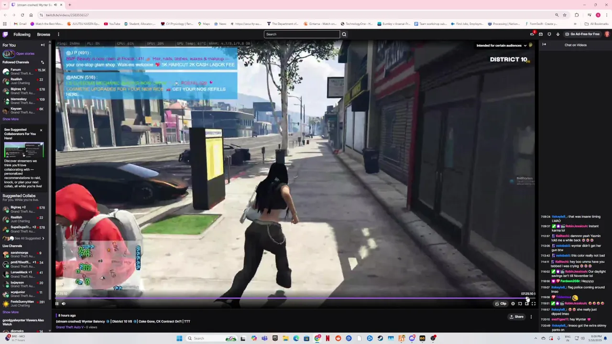Open more video options beside Share
Screen dimensions: 612x344
tap(531, 317)
